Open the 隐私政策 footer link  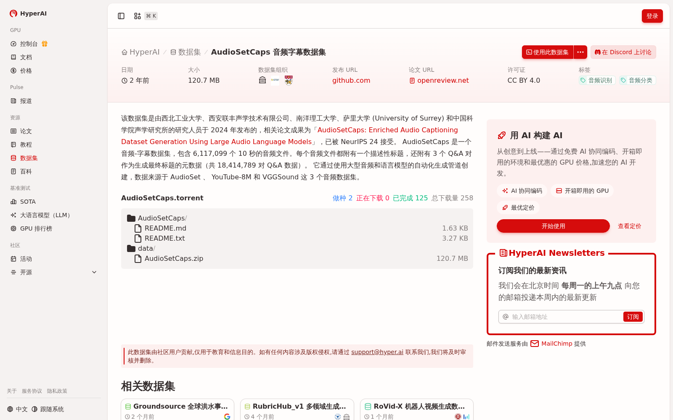pos(57,391)
